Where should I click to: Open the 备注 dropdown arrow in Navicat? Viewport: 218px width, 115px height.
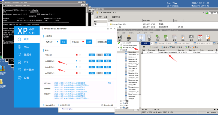(x=168, y=47)
